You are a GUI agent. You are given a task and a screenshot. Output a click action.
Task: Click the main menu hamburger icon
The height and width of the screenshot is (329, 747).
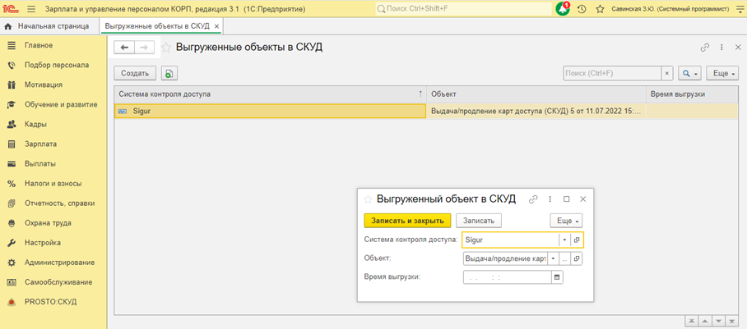click(x=31, y=9)
